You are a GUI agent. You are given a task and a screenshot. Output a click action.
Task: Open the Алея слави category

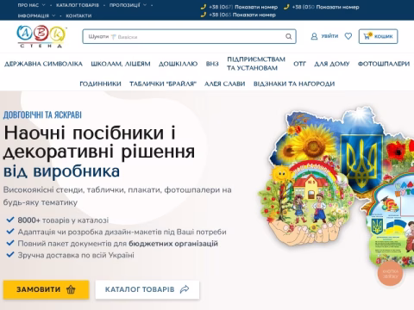[x=225, y=84]
